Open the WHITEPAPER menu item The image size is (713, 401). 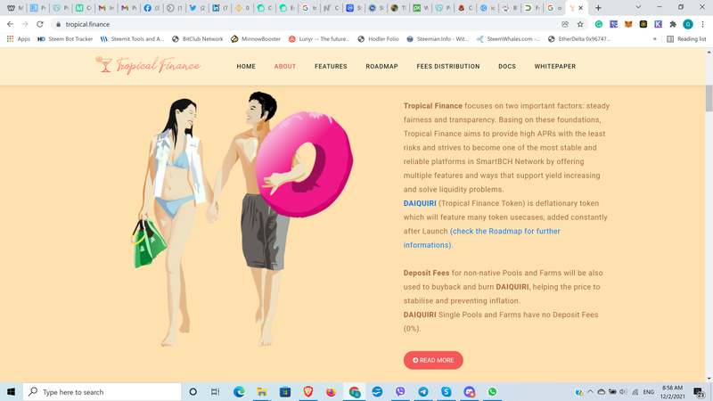click(x=554, y=66)
